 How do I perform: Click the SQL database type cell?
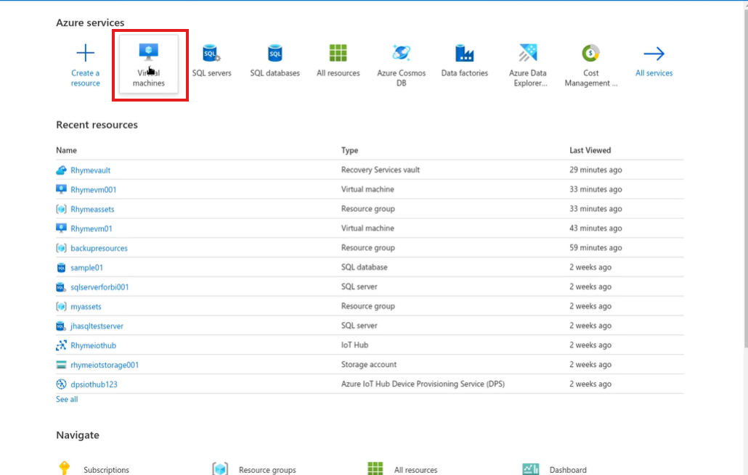[364, 268]
